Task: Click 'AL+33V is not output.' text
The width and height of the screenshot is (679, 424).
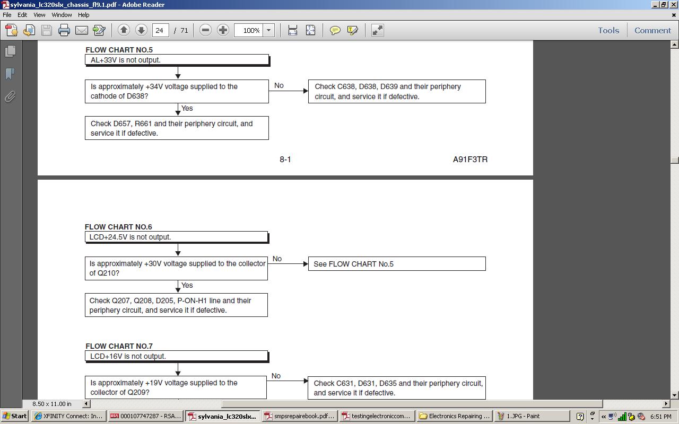Action: pyautogui.click(x=125, y=60)
